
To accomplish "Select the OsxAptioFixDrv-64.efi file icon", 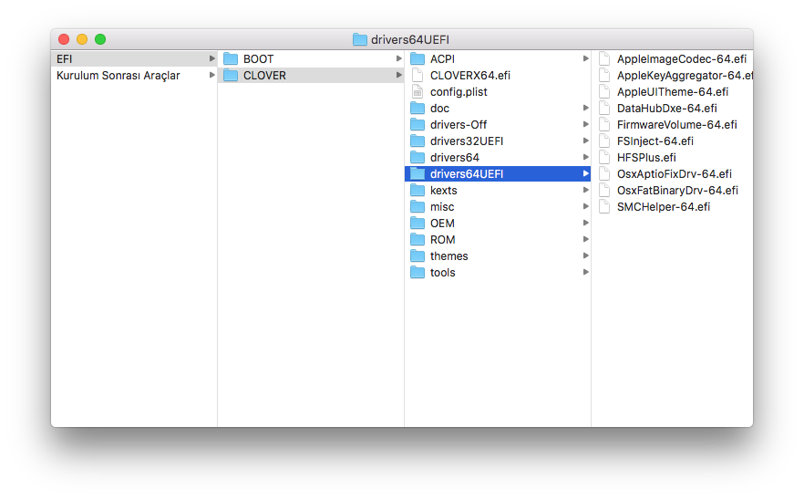I will [x=604, y=174].
